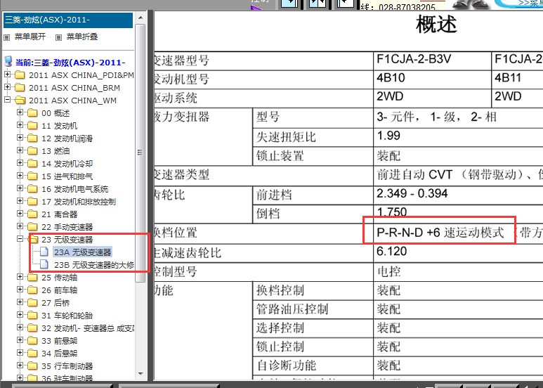This screenshot has height=388, width=543.
Task: Click the 6.120 final gear ratio value
Action: point(391,251)
